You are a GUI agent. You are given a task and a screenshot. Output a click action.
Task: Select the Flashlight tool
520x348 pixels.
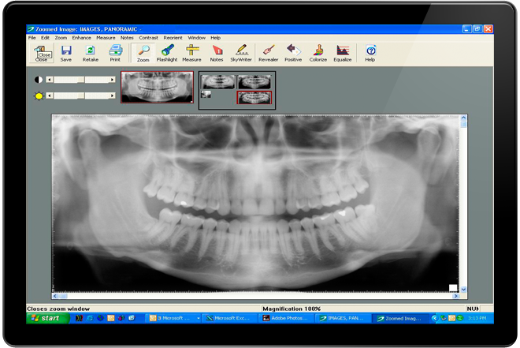[x=167, y=52]
